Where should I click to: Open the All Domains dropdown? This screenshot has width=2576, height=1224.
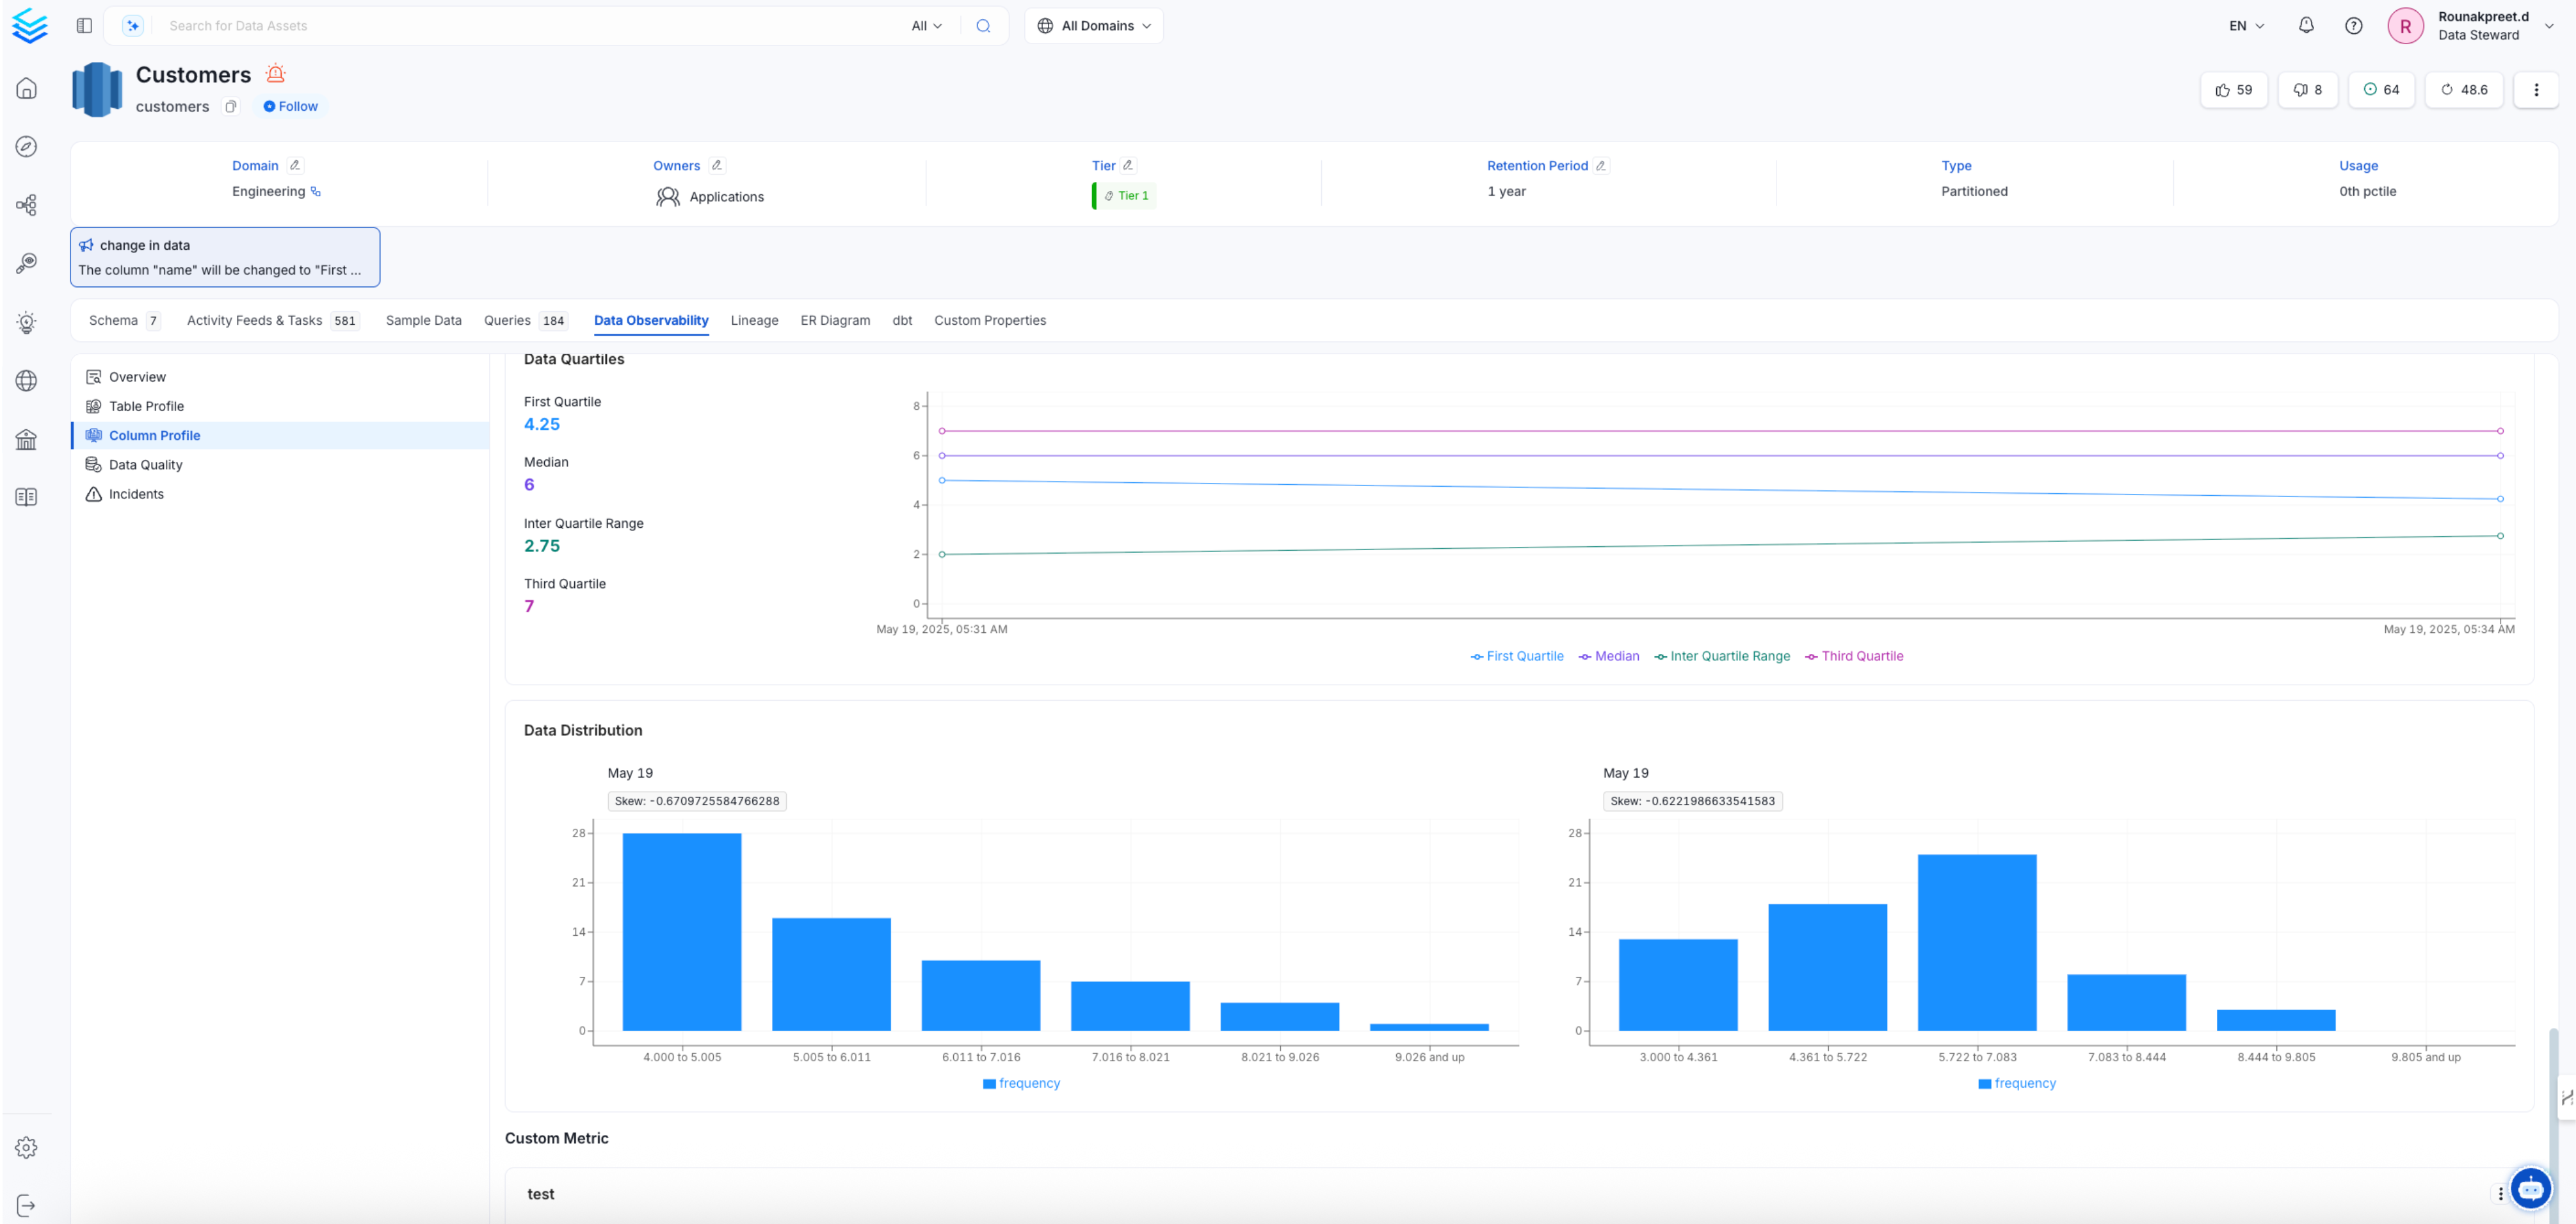1093,25
